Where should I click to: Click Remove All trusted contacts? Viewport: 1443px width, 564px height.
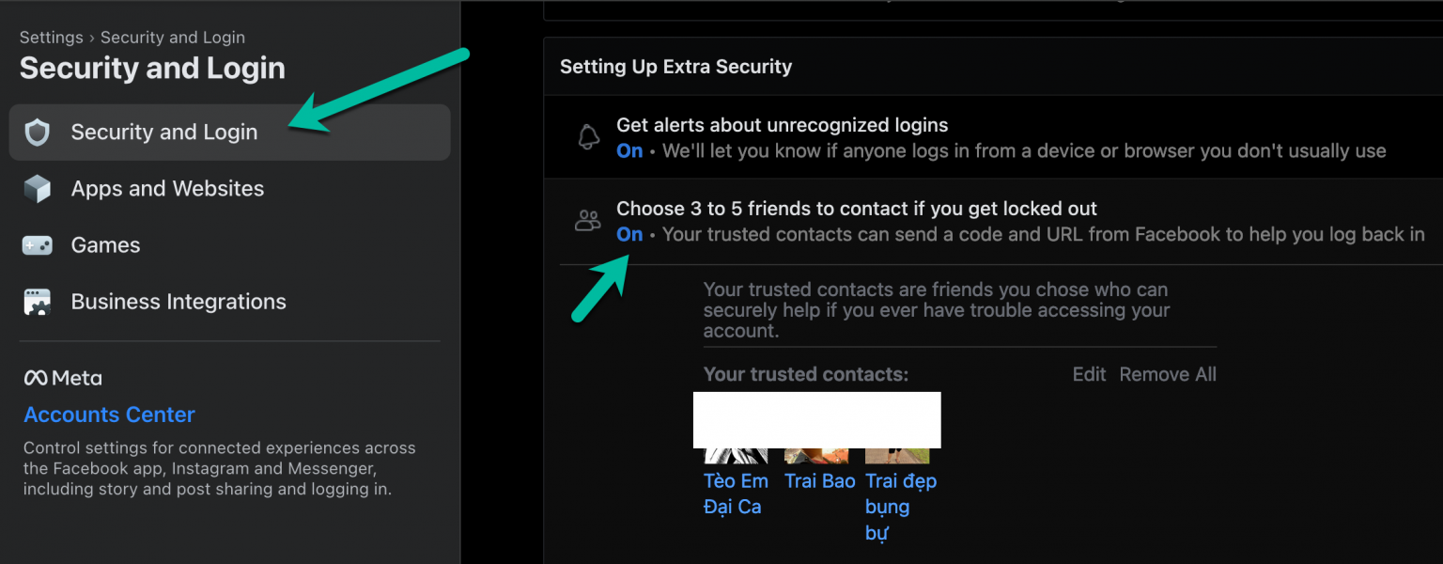[1168, 374]
